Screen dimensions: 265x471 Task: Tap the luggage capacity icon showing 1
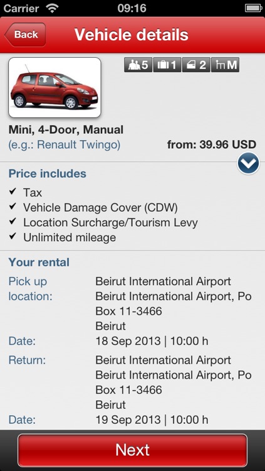[x=167, y=65]
